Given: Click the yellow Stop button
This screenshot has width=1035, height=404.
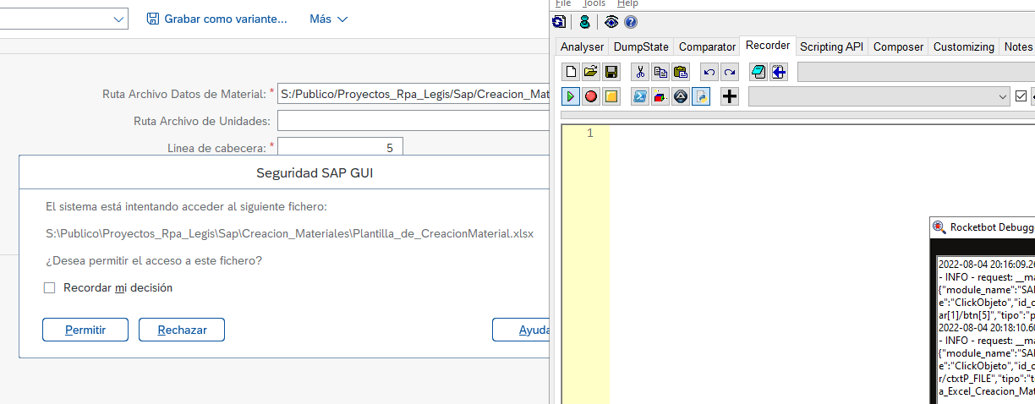Looking at the screenshot, I should (x=611, y=96).
